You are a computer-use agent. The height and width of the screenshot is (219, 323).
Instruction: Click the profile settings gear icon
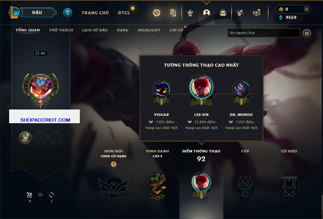click(307, 33)
